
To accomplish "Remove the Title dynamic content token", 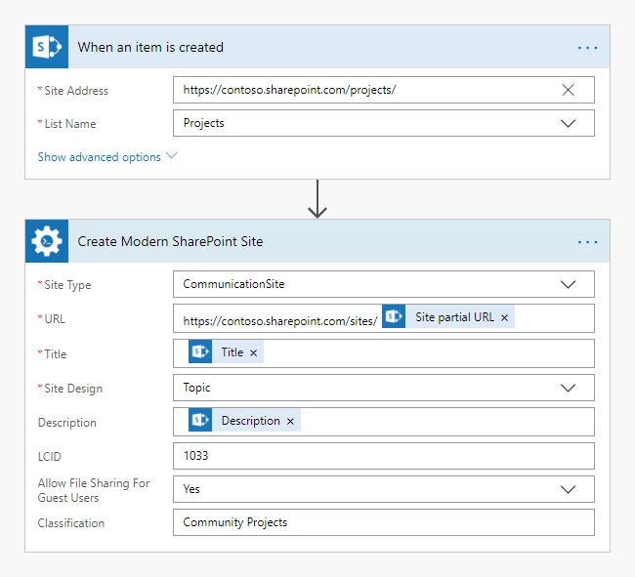I will click(x=254, y=352).
